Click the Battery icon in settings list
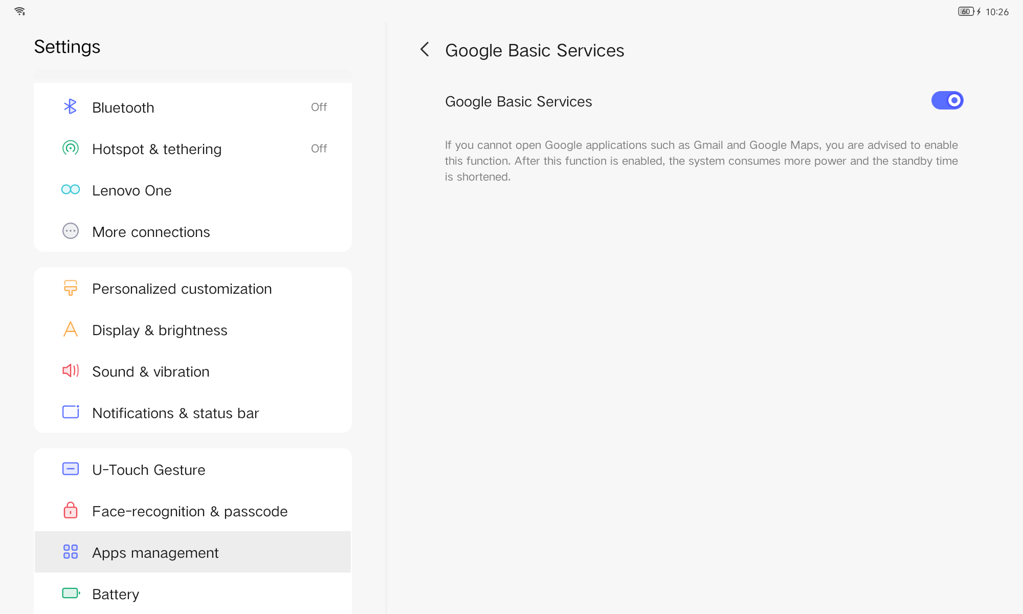This screenshot has width=1023, height=614. (x=71, y=594)
